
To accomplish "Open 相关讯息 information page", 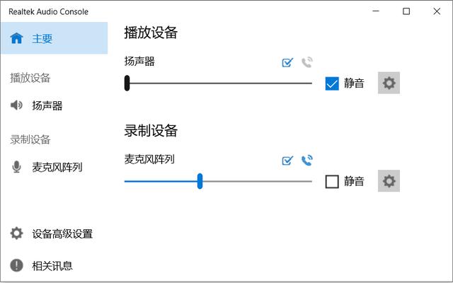I will click(54, 265).
